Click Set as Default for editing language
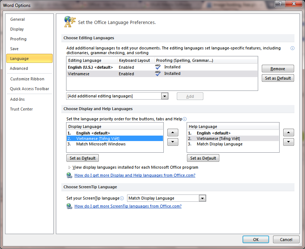Viewport: 305px width, 249px height. point(278,78)
